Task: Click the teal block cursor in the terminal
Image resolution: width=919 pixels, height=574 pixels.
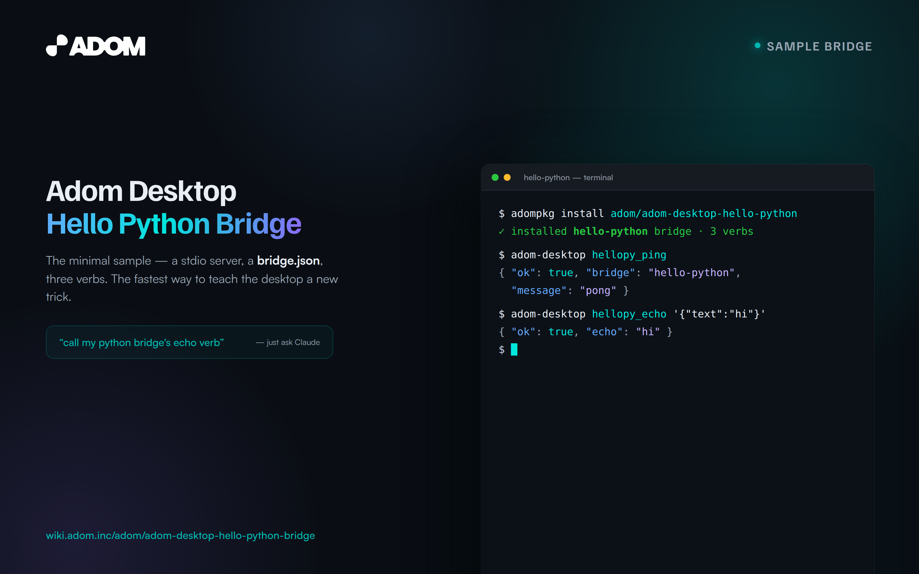Action: [x=514, y=349]
